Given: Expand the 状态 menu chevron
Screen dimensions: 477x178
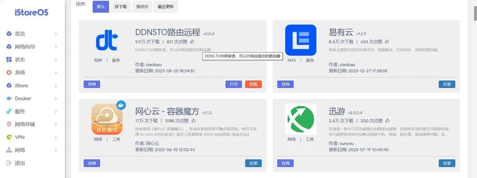Looking at the screenshot, I should click(x=56, y=60).
